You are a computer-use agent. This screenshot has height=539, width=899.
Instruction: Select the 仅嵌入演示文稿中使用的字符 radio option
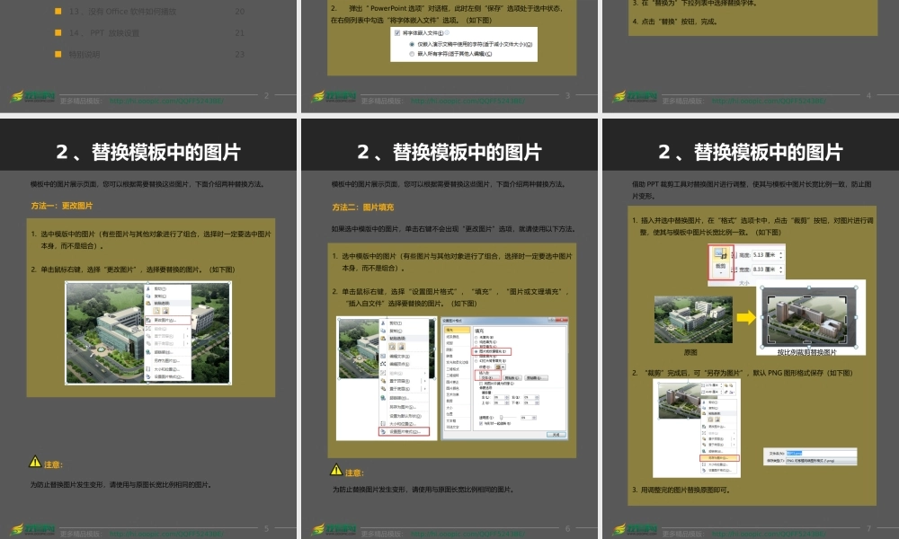tap(412, 44)
